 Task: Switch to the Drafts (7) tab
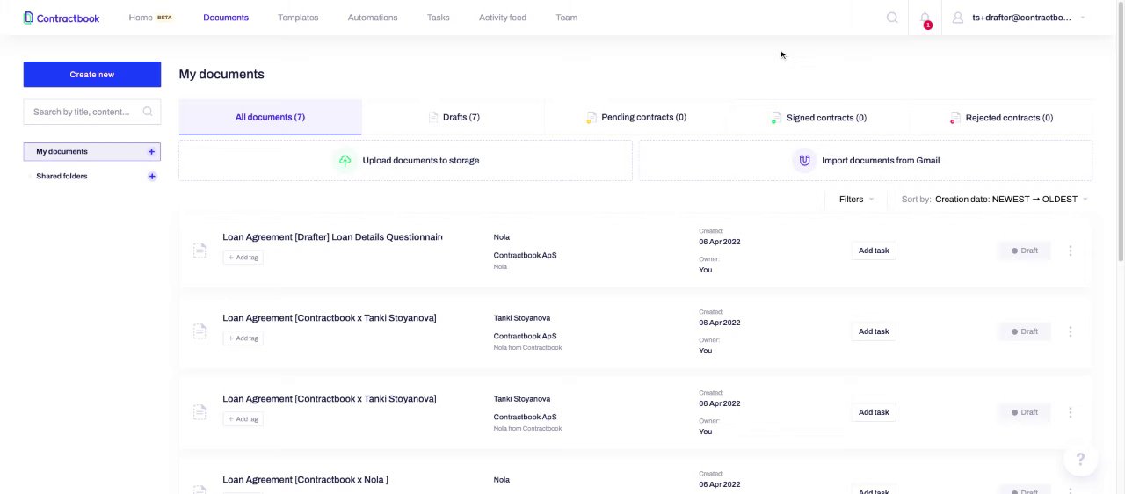(454, 117)
